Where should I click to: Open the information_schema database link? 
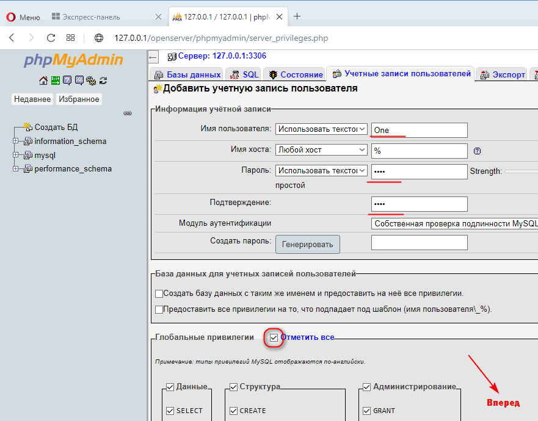[x=70, y=141]
